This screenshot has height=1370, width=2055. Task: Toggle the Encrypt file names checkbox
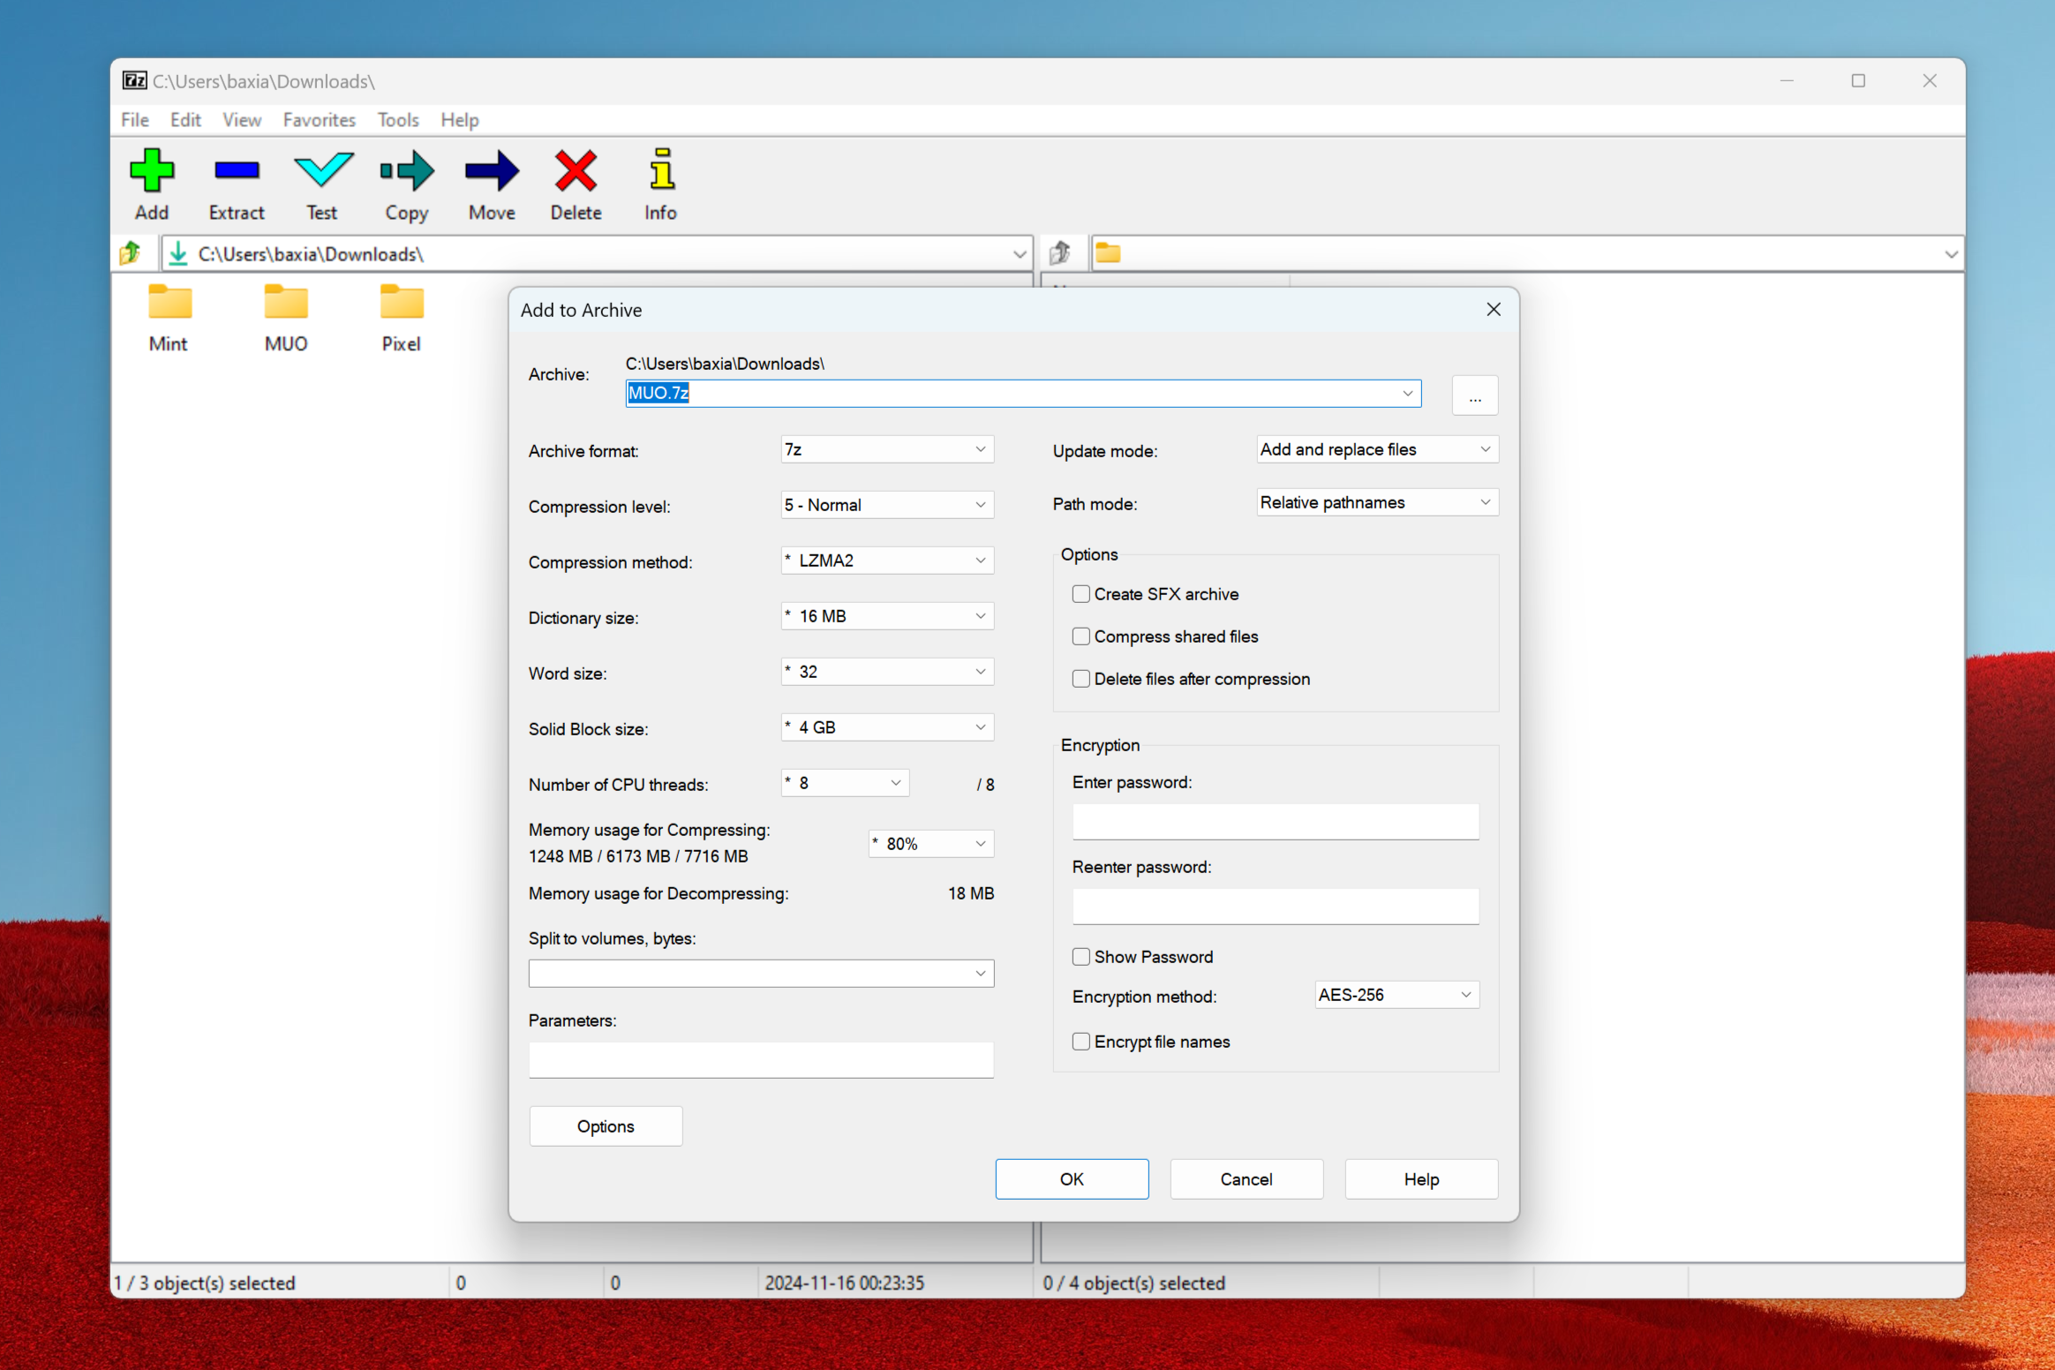tap(1080, 1042)
